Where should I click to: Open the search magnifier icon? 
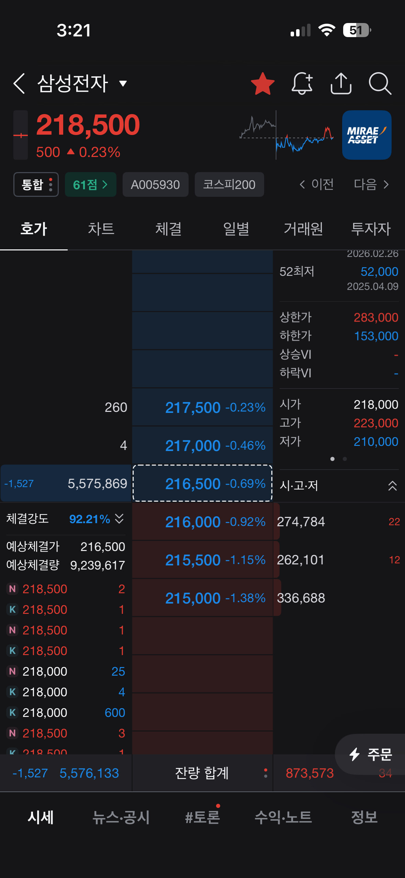380,83
